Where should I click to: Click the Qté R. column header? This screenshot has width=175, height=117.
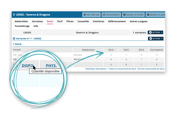[141, 50]
